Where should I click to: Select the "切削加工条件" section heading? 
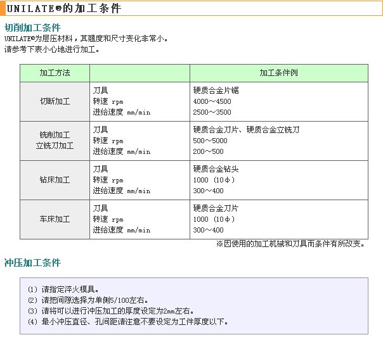click(33, 28)
